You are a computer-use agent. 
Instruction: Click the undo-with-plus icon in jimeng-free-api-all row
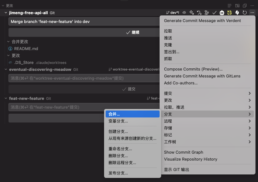tap(199, 13)
